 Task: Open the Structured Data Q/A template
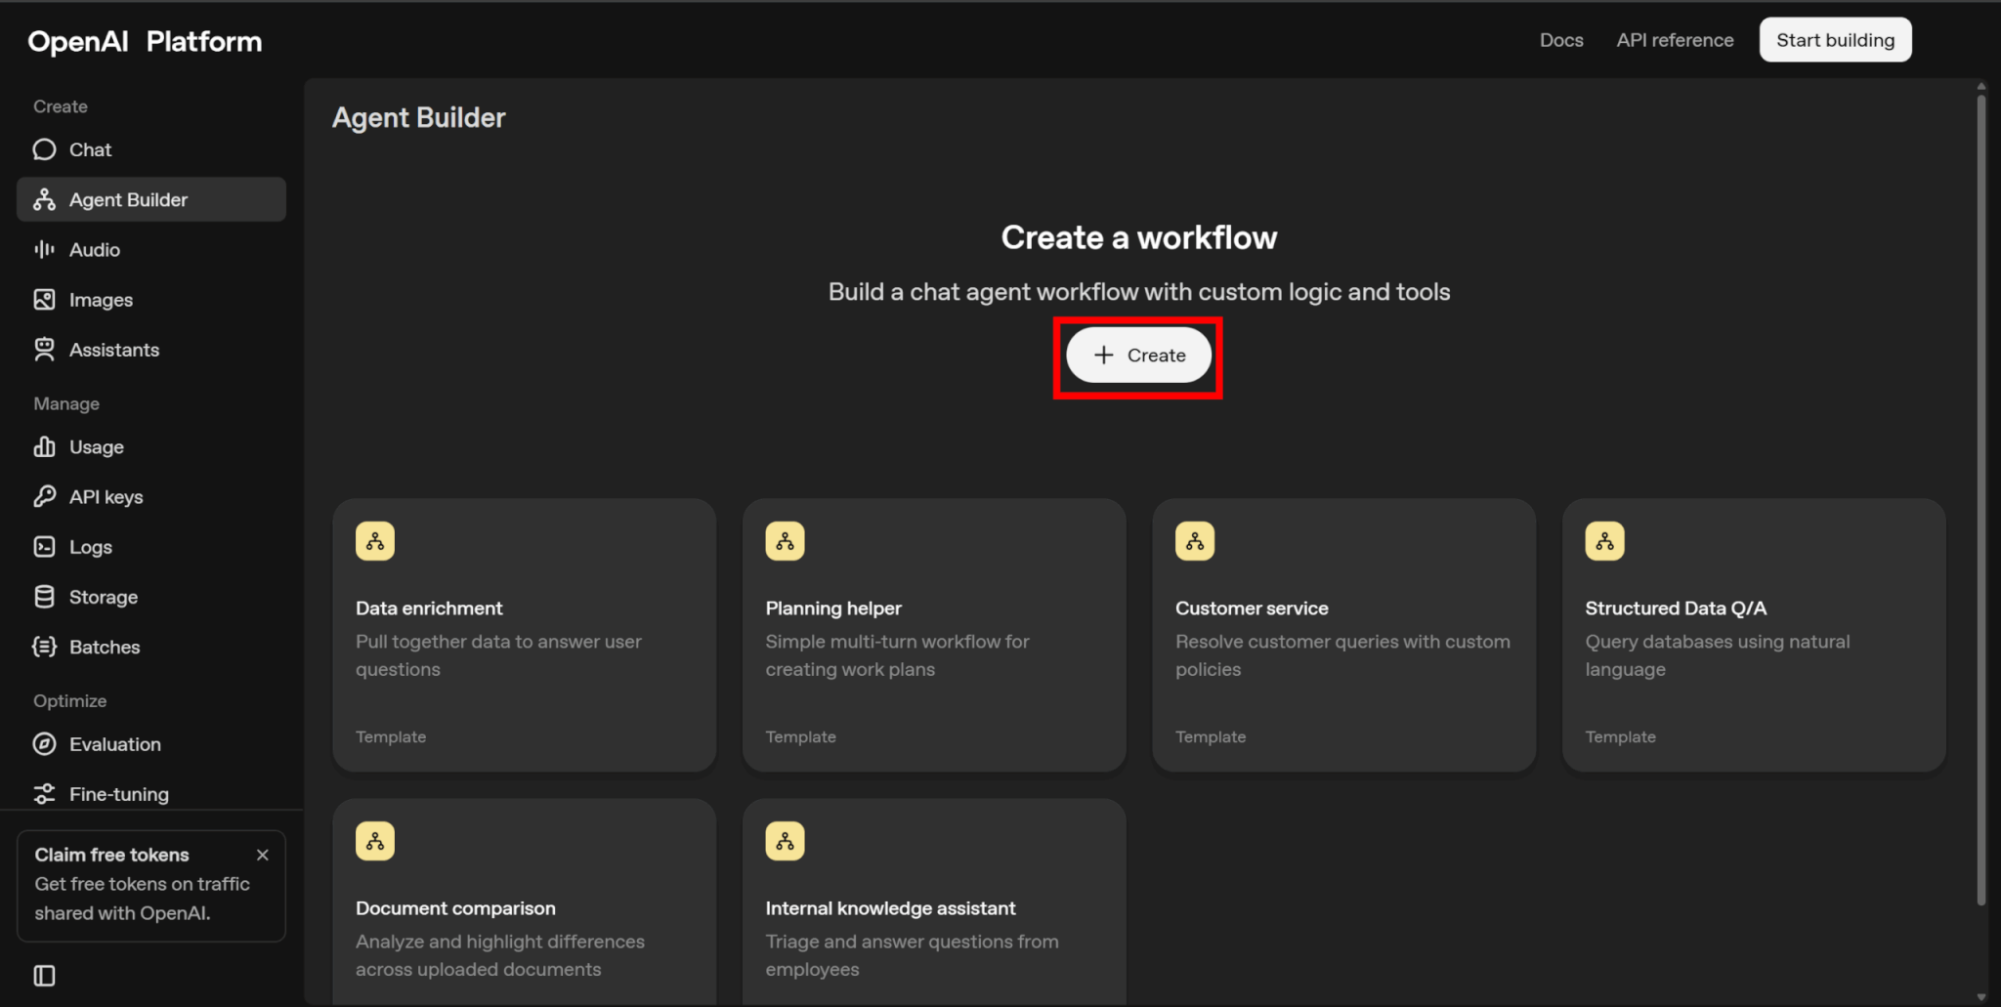pyautogui.click(x=1753, y=635)
